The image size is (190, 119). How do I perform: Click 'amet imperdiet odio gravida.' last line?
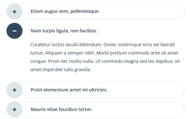61,70
